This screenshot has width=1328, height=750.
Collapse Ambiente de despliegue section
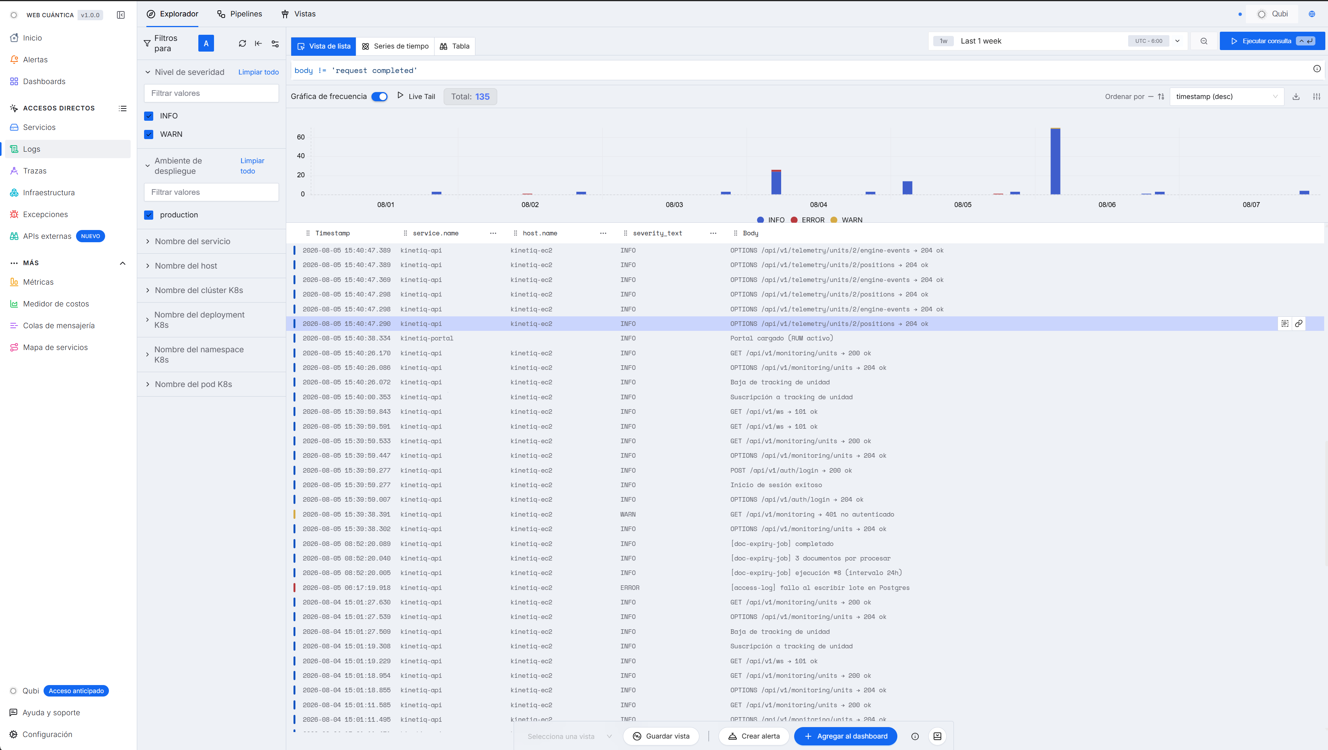pos(148,166)
